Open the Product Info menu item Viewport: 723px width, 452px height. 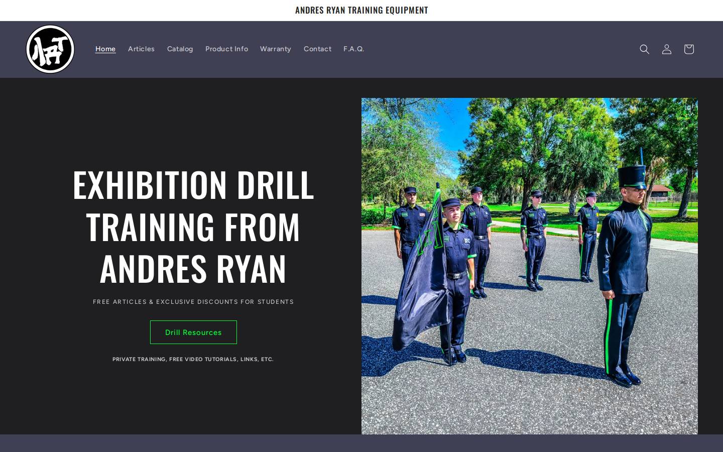[x=226, y=49]
